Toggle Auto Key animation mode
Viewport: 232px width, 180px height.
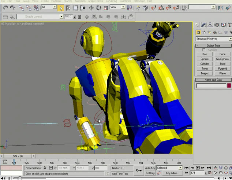click(x=150, y=168)
